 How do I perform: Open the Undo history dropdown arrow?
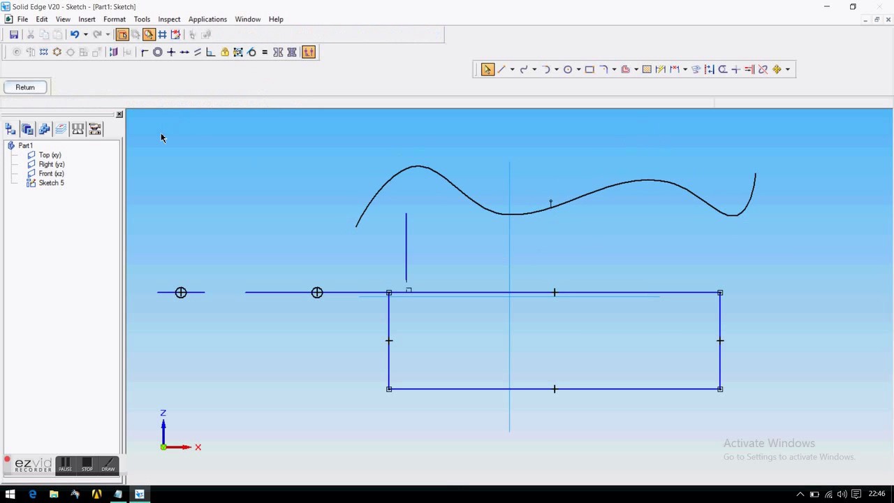click(x=85, y=34)
